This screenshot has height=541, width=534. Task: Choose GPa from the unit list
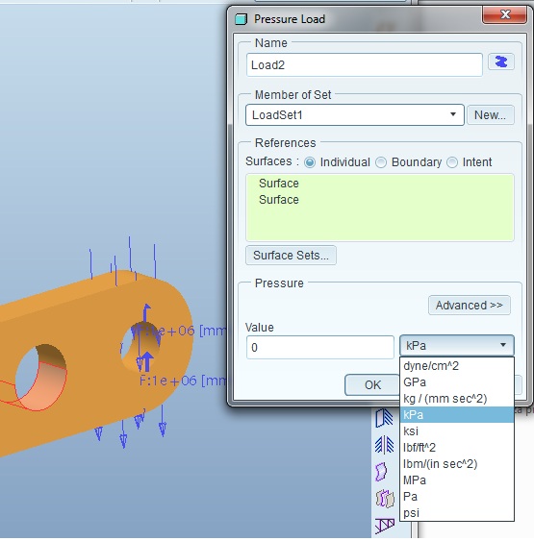pos(457,382)
